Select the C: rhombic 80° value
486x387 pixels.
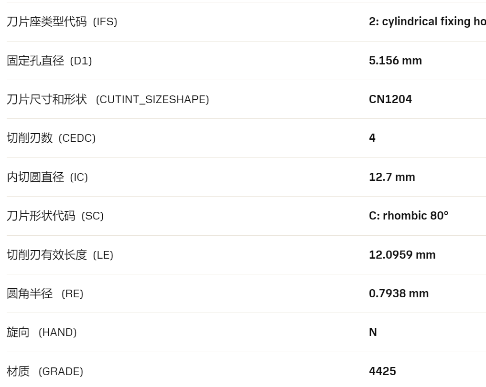point(409,216)
